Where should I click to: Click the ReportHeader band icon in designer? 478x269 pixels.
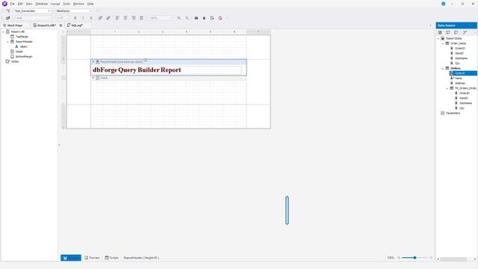(98, 61)
